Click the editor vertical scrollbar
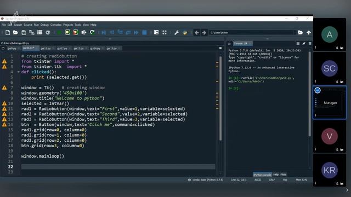 (x=220, y=99)
